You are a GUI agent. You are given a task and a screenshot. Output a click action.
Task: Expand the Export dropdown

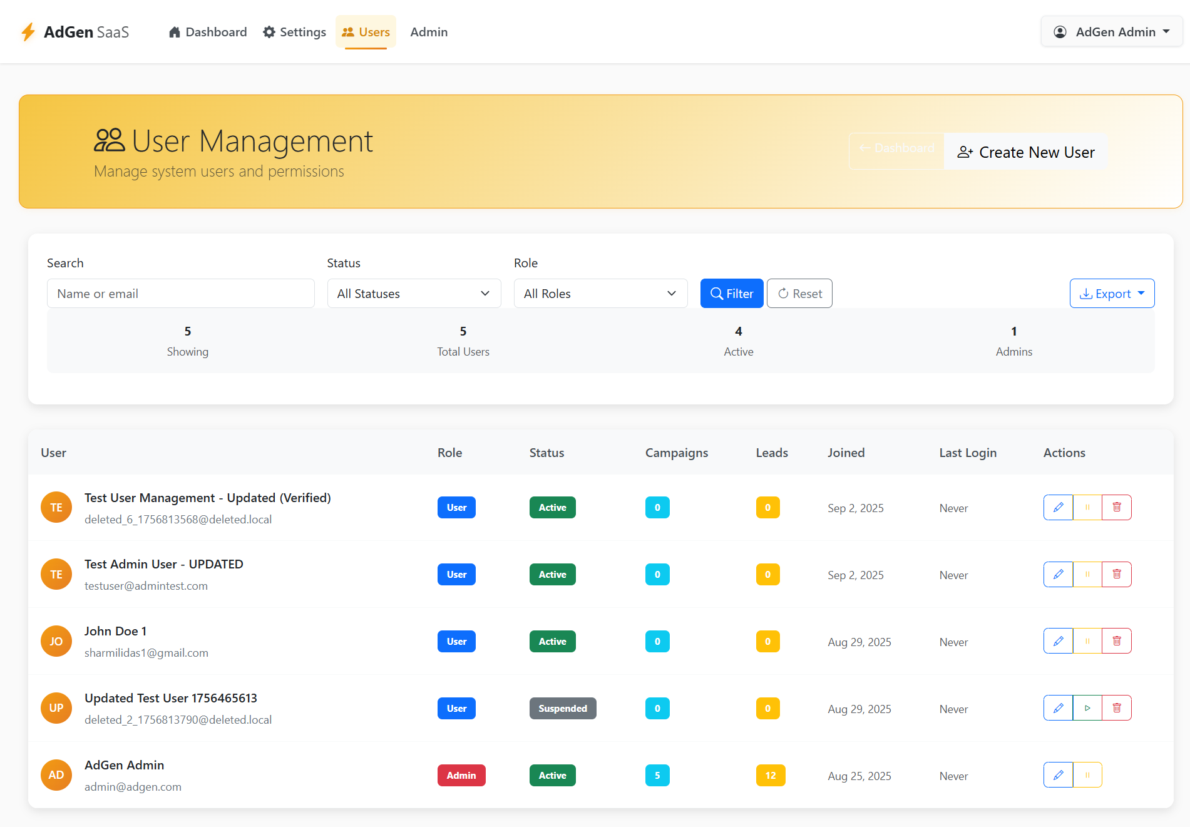(x=1112, y=294)
